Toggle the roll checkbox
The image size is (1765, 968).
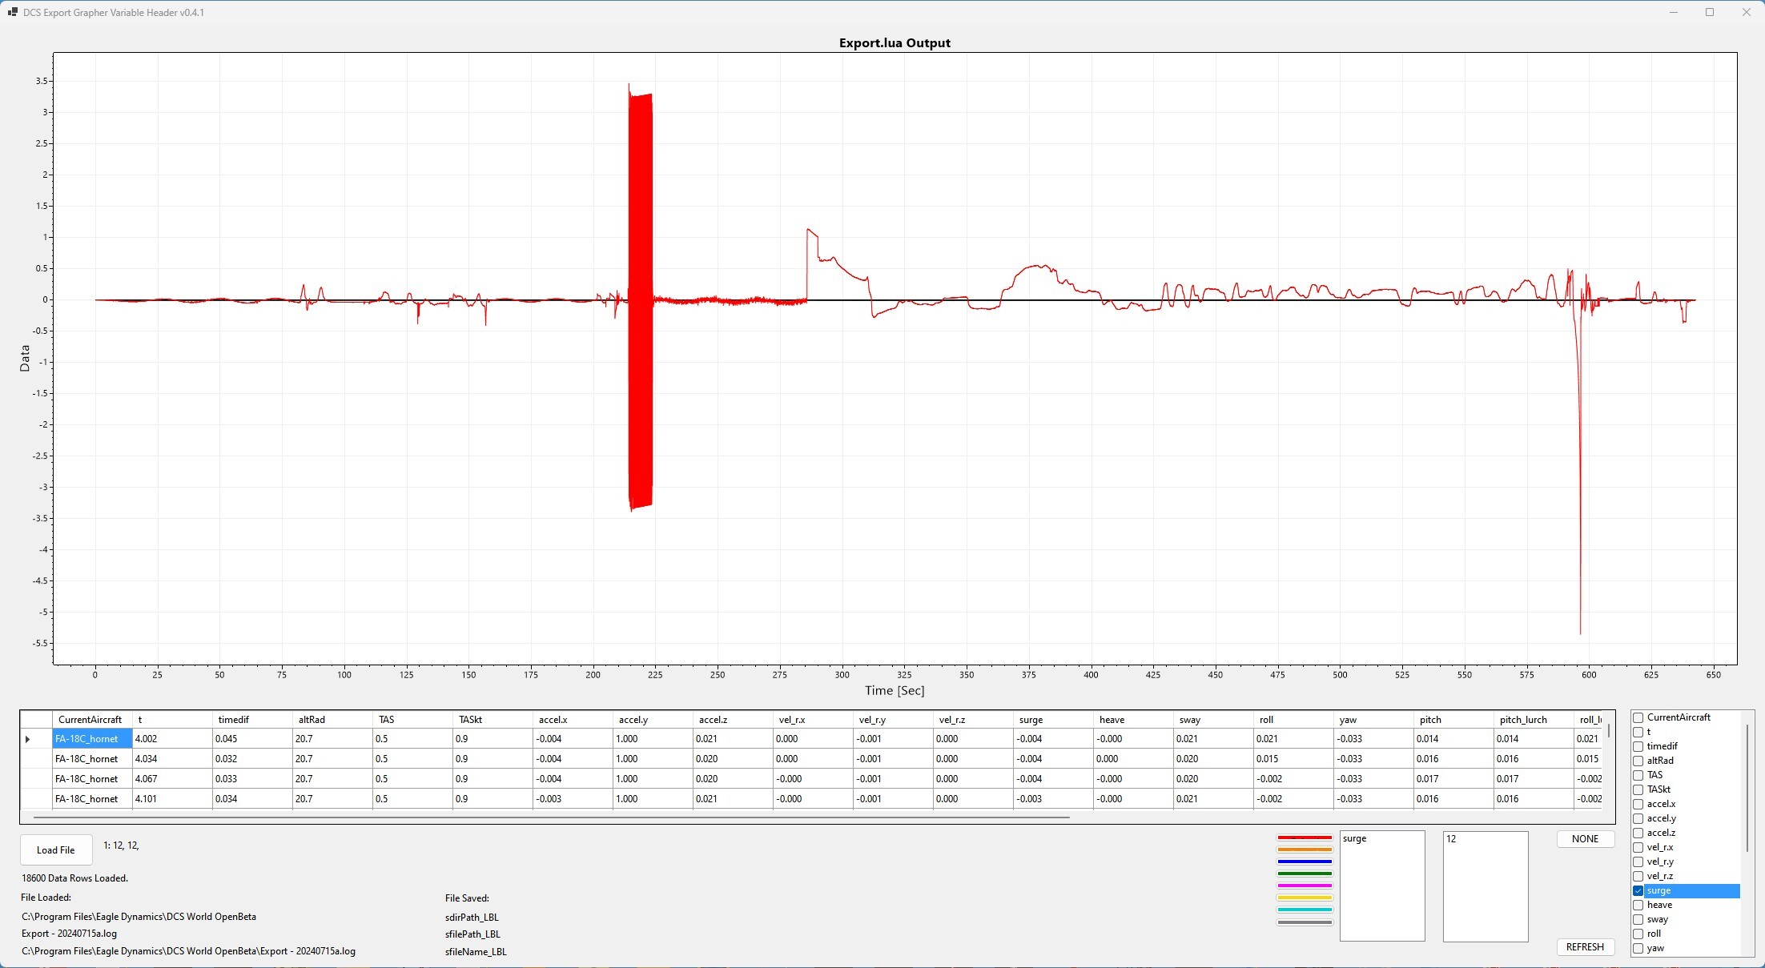click(1638, 934)
